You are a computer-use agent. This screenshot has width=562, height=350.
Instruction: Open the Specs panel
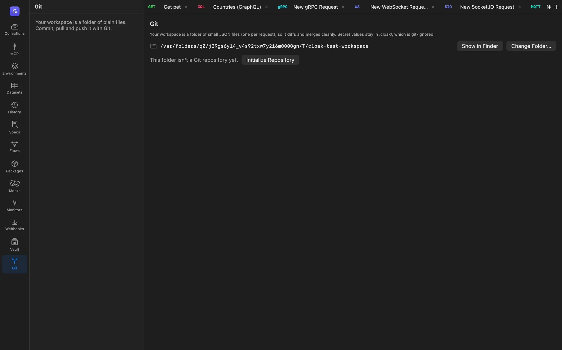pos(15,128)
